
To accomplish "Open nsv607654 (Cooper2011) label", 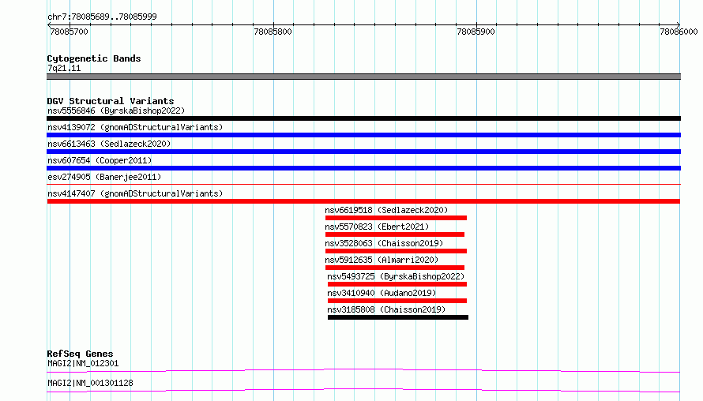I will pyautogui.click(x=100, y=160).
